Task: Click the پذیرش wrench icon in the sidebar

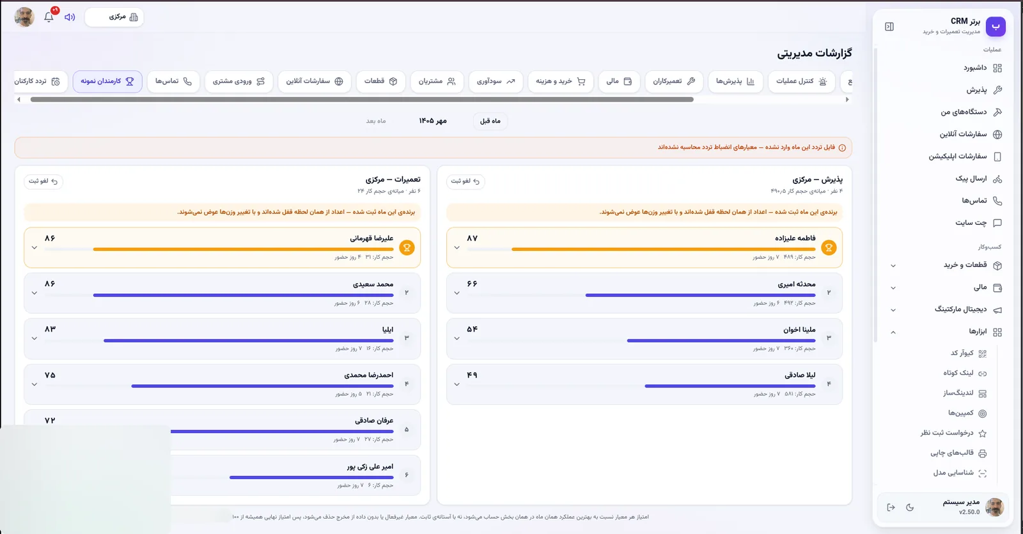Action: pos(997,90)
